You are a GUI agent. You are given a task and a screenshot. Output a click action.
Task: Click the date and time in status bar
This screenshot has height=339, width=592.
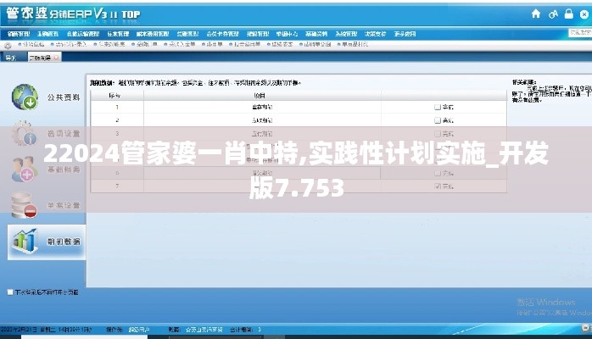pyautogui.click(x=46, y=330)
